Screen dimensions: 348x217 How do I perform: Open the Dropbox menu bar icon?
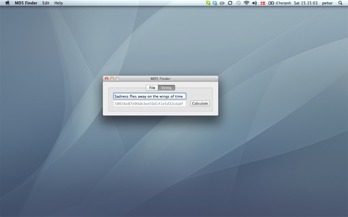[x=214, y=3]
